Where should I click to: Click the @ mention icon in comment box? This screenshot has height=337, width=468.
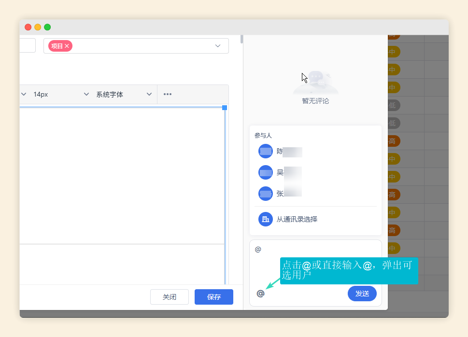pyautogui.click(x=261, y=293)
